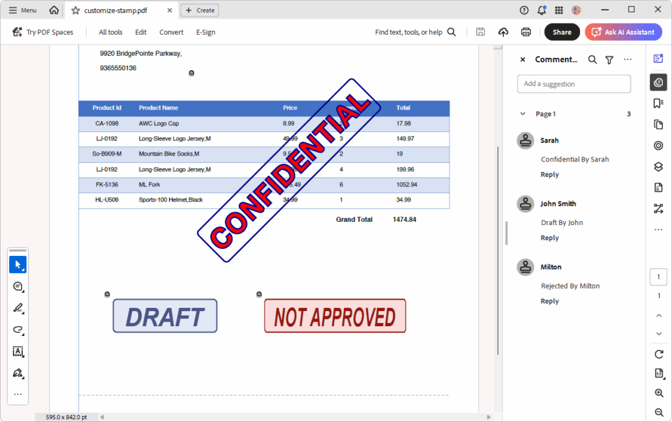Collapse the Page 1 comments group
The image size is (672, 422).
click(522, 113)
